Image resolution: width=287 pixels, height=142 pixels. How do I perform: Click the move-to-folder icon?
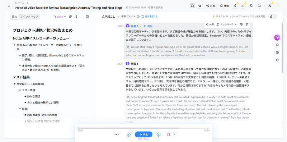[x=259, y=6]
